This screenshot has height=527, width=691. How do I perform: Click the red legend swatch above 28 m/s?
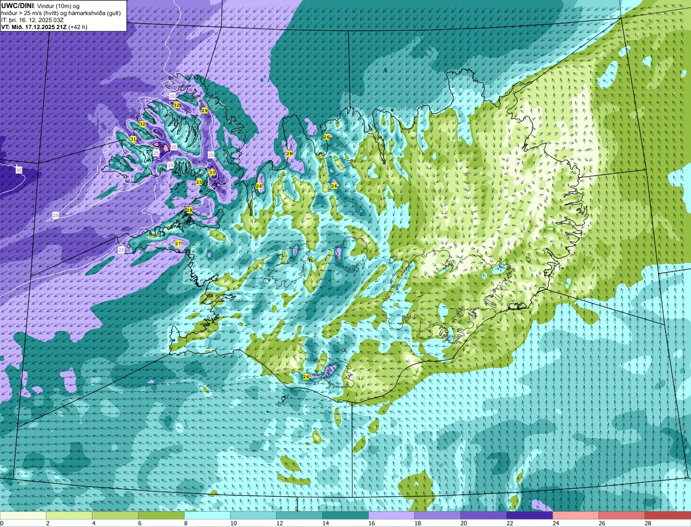[668, 516]
